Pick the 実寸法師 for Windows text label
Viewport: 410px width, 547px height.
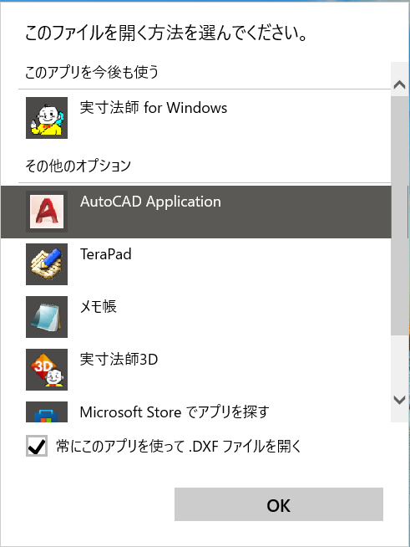tap(154, 107)
